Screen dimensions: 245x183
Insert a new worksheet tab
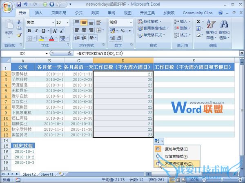[62, 174]
